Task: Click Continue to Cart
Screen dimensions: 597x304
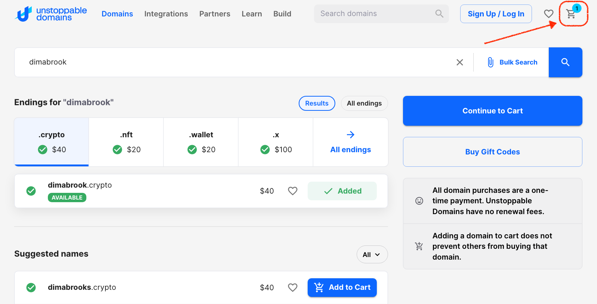Action: (493, 111)
